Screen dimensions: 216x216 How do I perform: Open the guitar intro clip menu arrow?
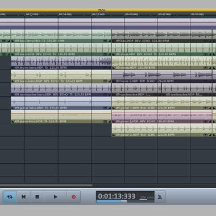click(x=105, y=108)
